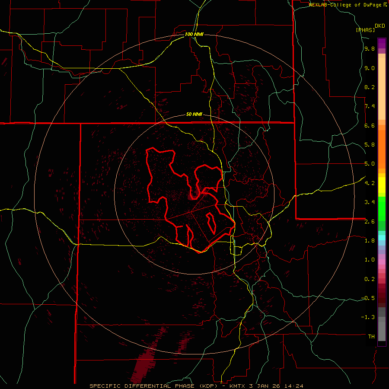
Task: Click the purple swatch atop the color scale
Action: click(x=382, y=43)
